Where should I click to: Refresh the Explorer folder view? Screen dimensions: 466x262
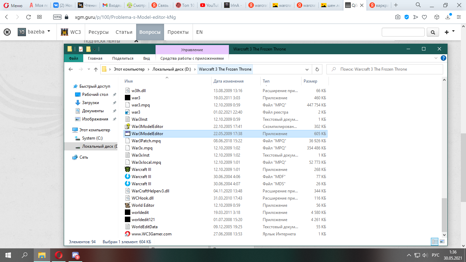coord(317,69)
